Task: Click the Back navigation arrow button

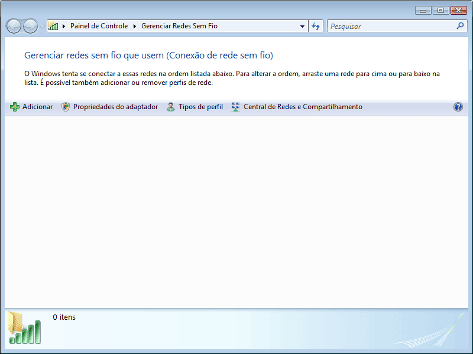Action: click(x=13, y=26)
